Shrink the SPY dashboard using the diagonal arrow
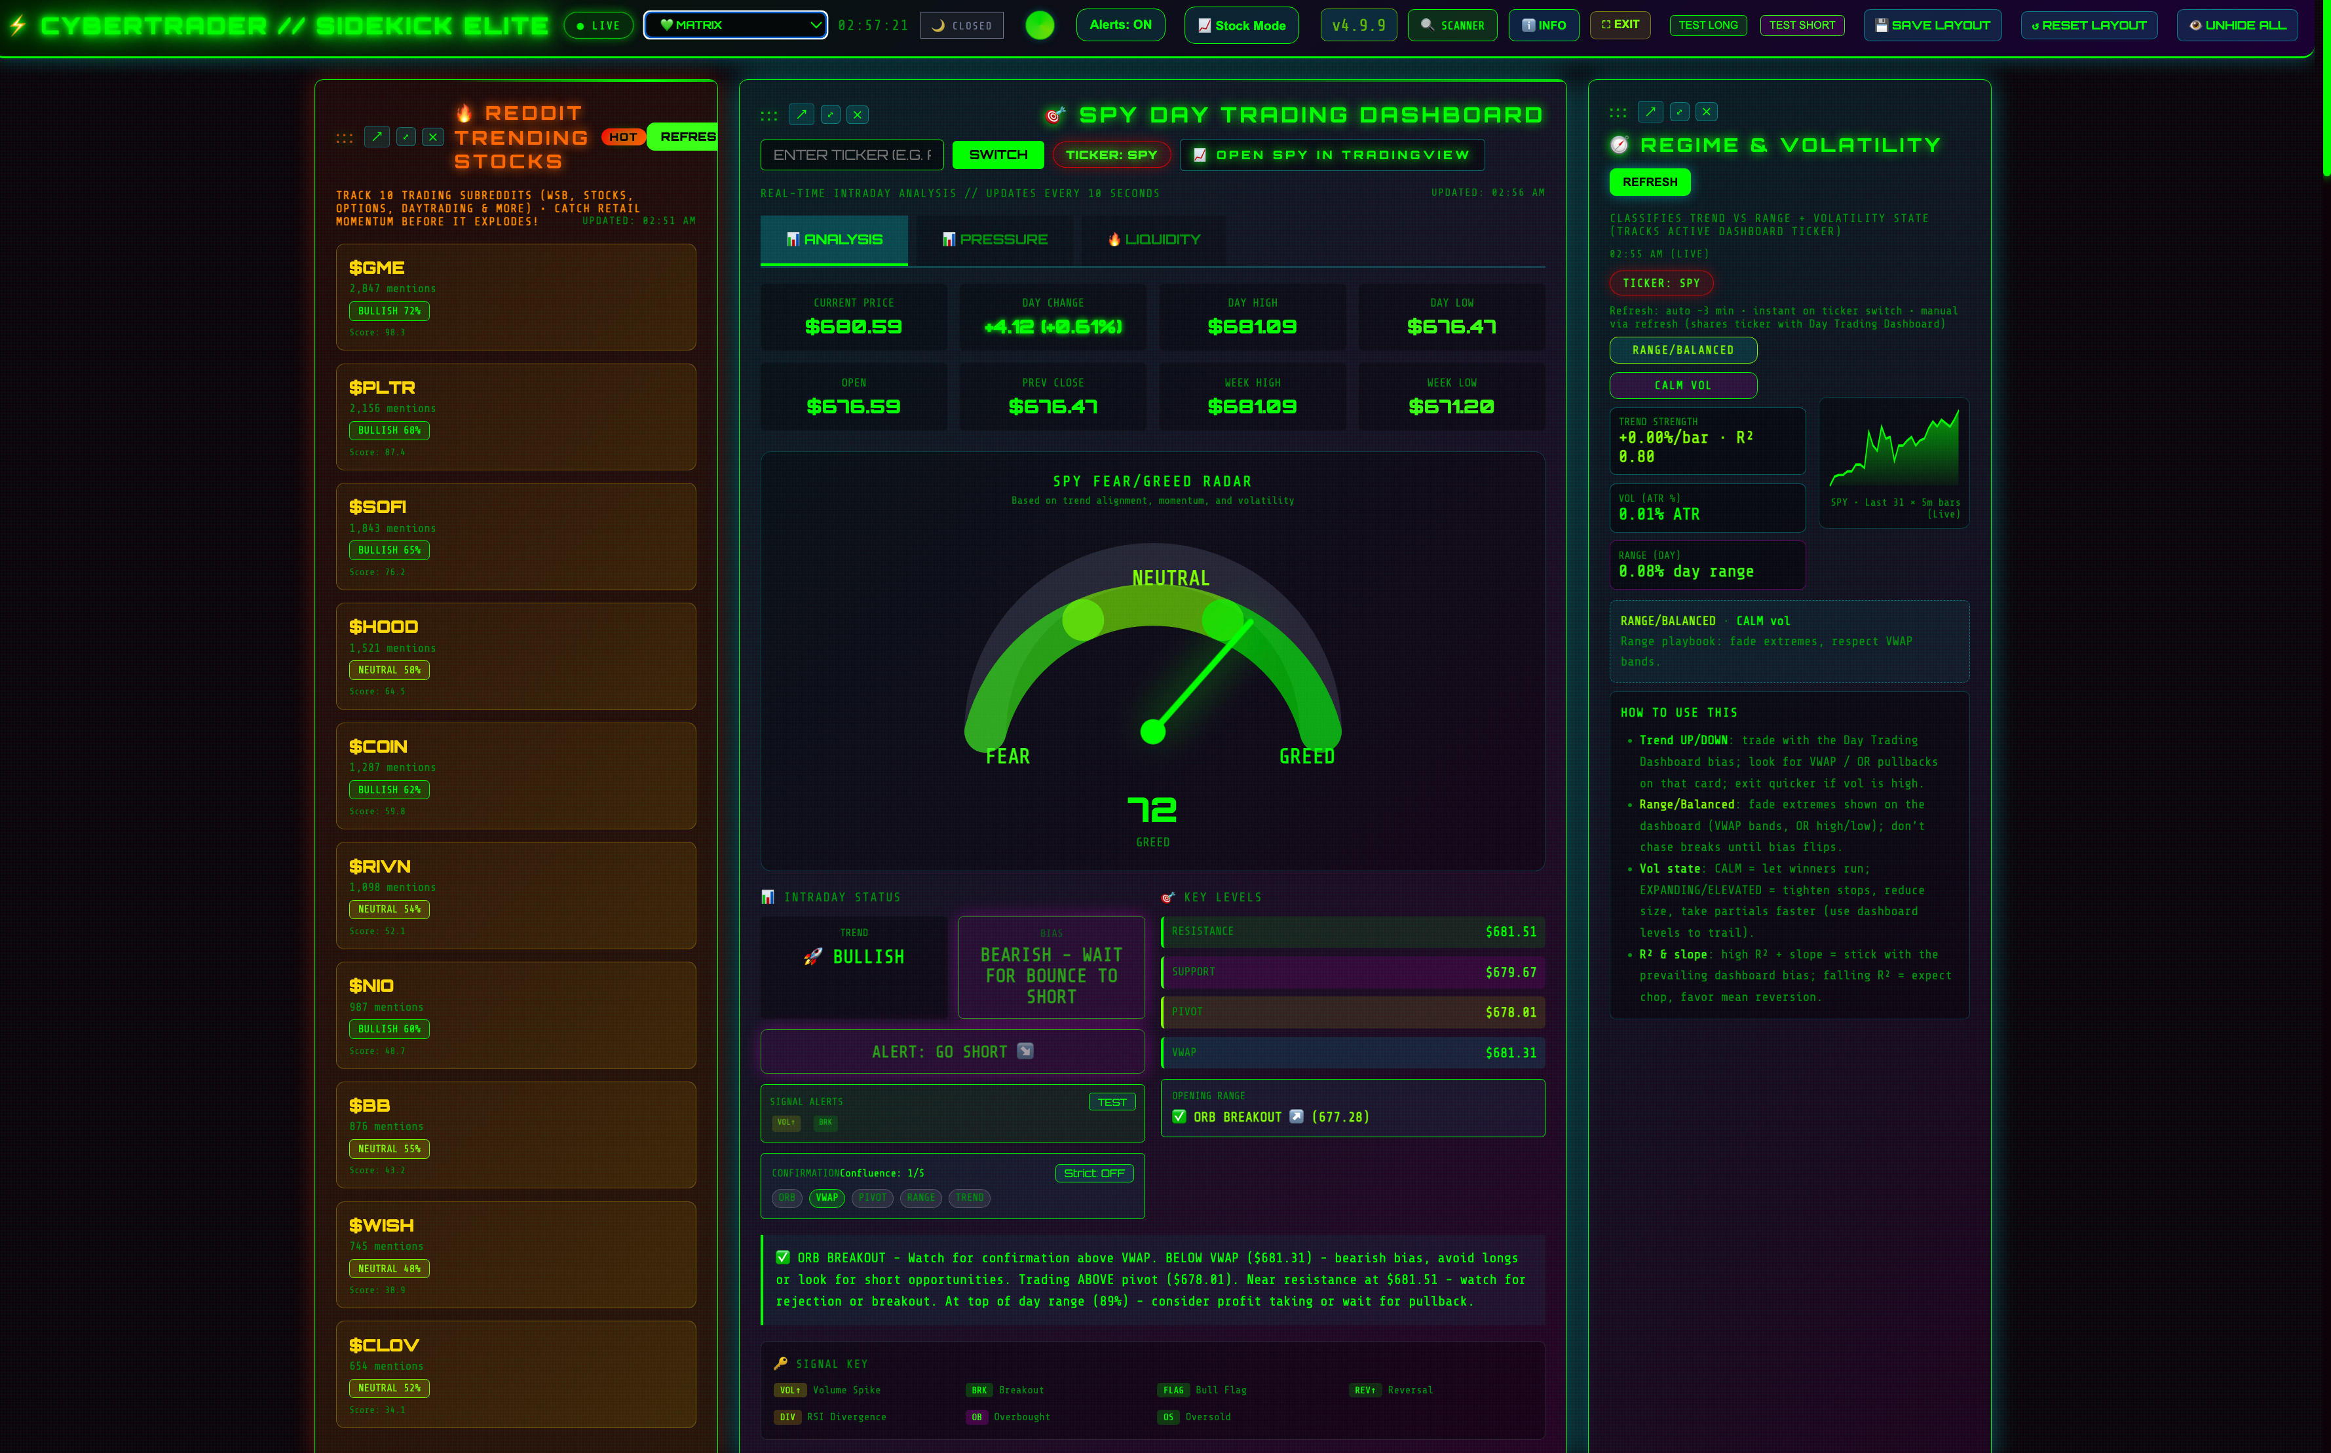The height and width of the screenshot is (1453, 2331). tap(829, 115)
